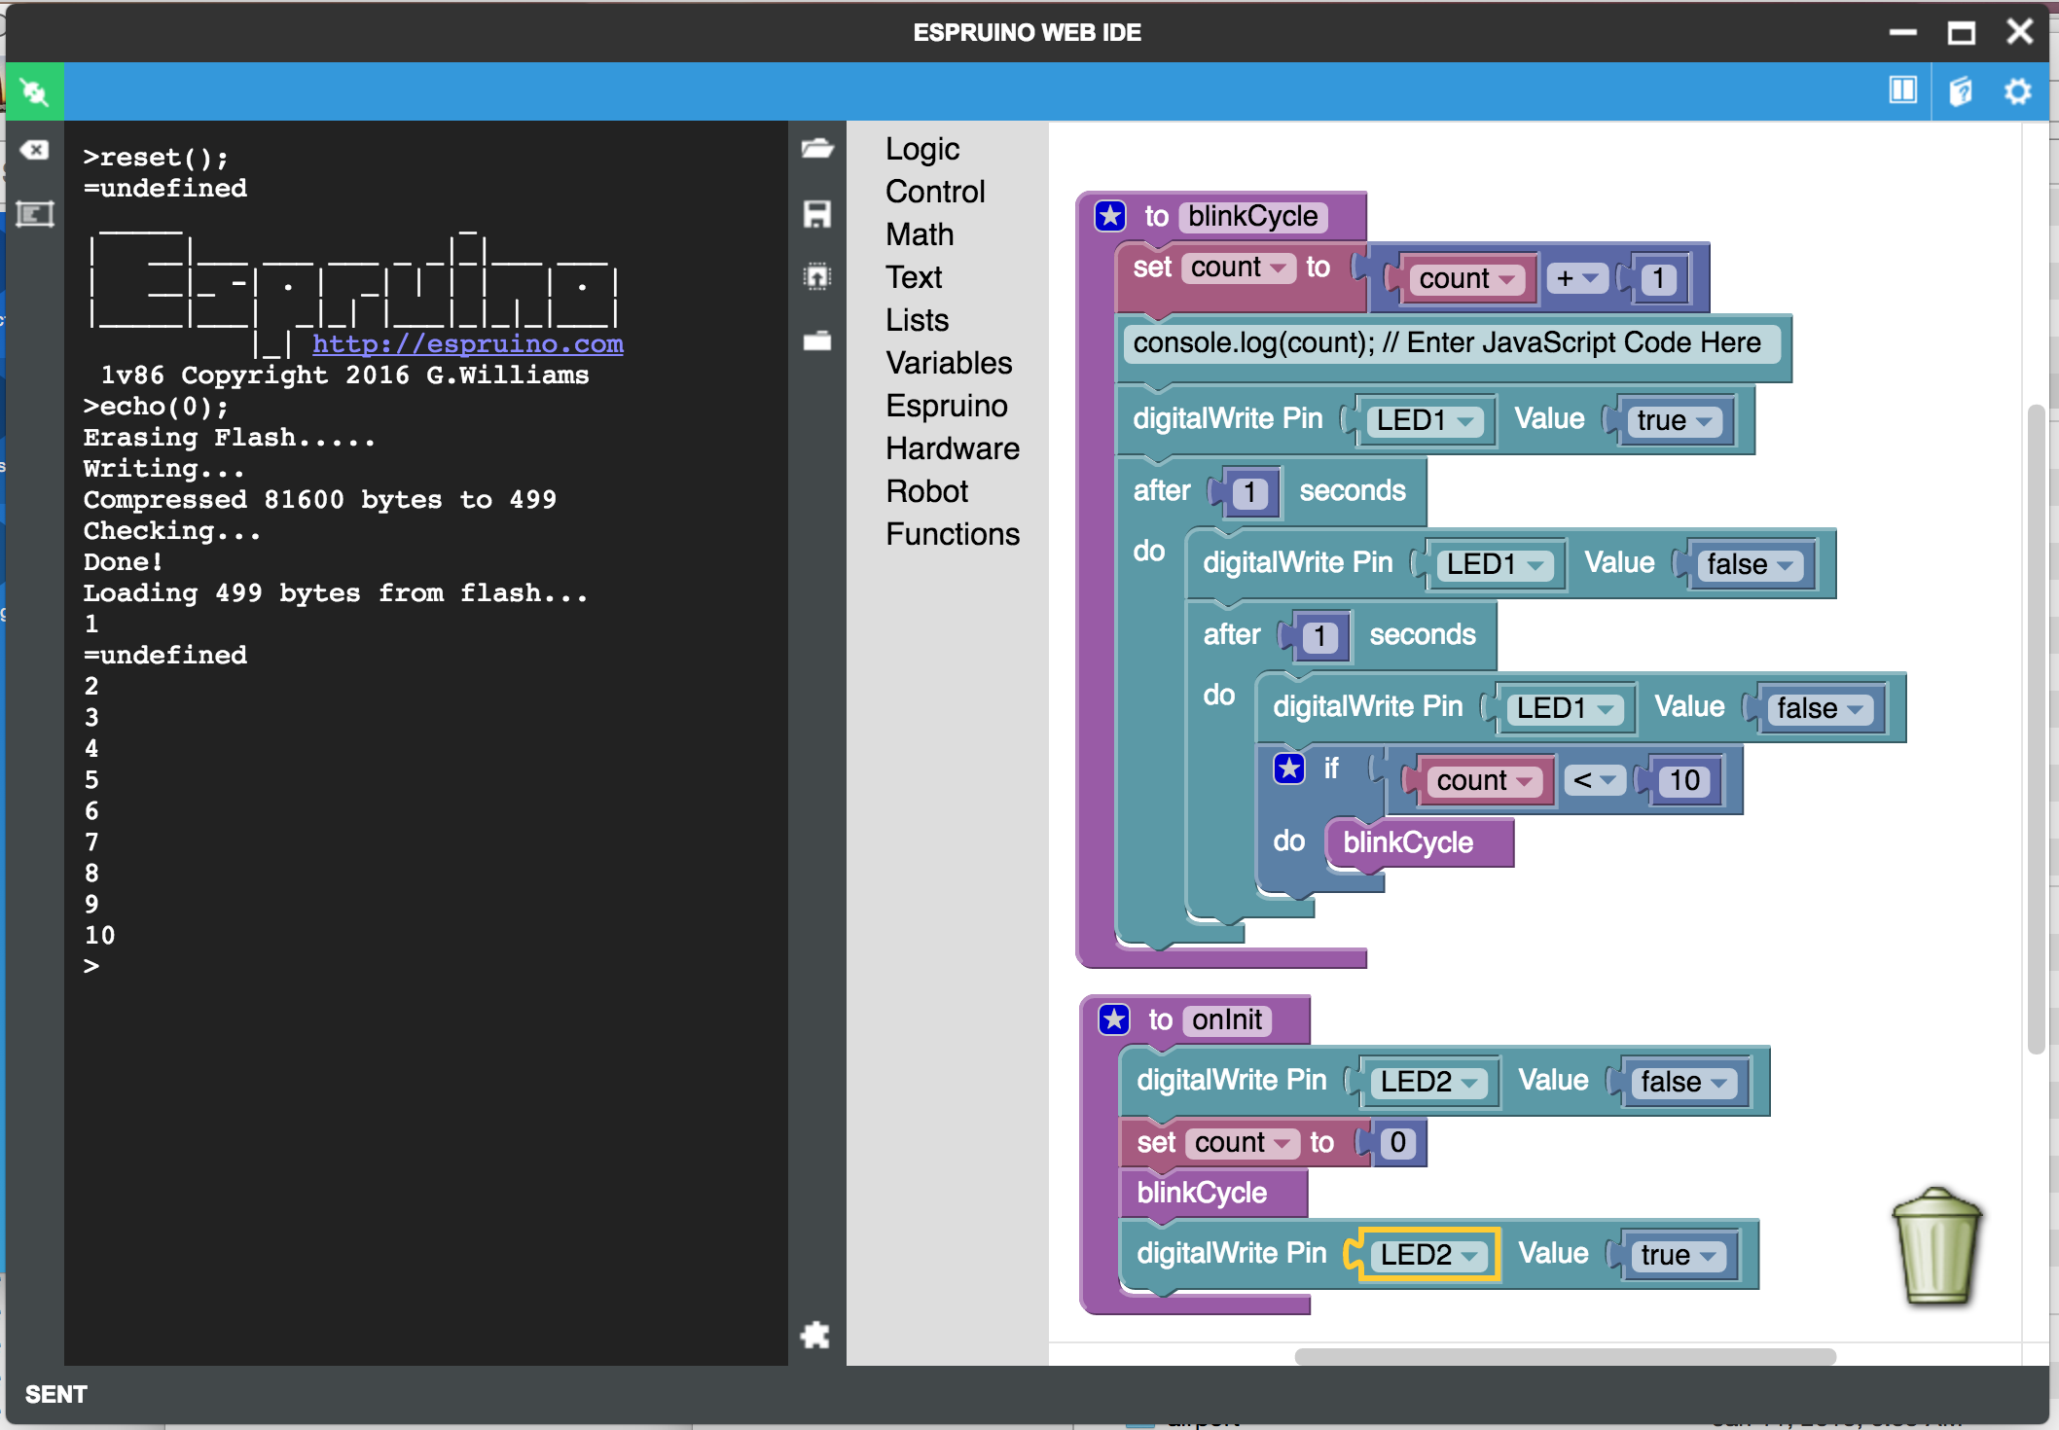Change false value dropdown beside LED2 in onInit
2059x1430 pixels.
click(1683, 1082)
